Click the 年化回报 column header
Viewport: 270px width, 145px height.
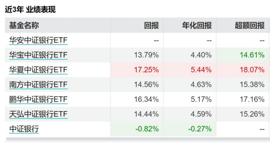point(197,26)
